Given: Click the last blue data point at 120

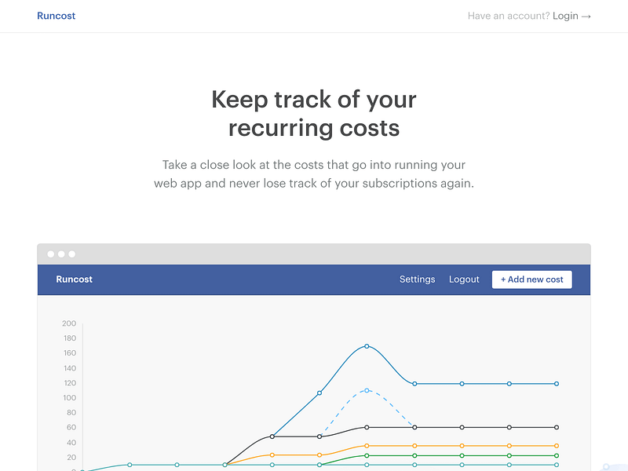Looking at the screenshot, I should tap(557, 384).
